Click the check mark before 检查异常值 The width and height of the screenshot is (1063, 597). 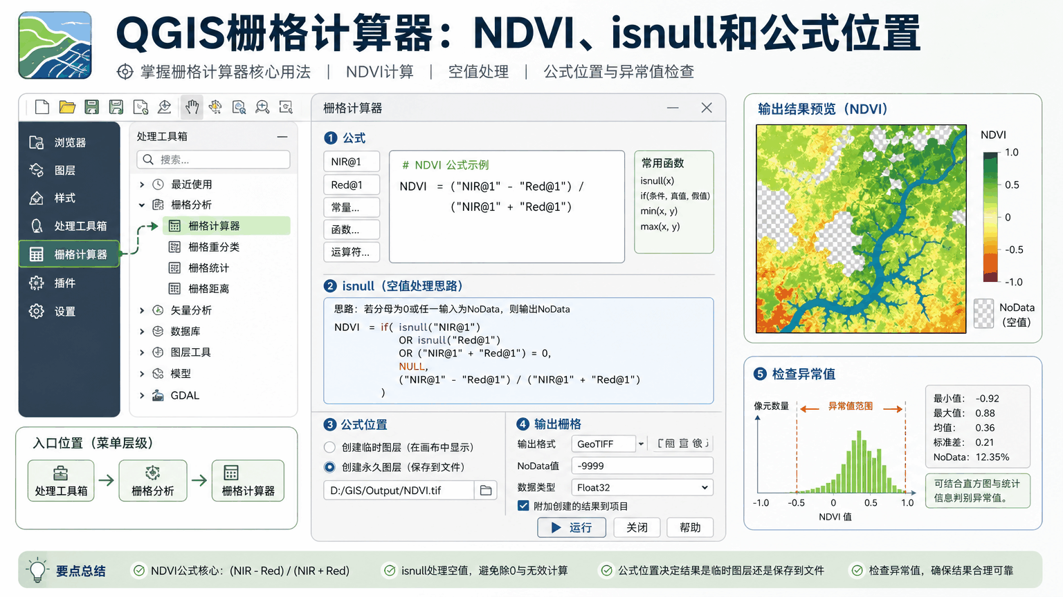pos(857,571)
